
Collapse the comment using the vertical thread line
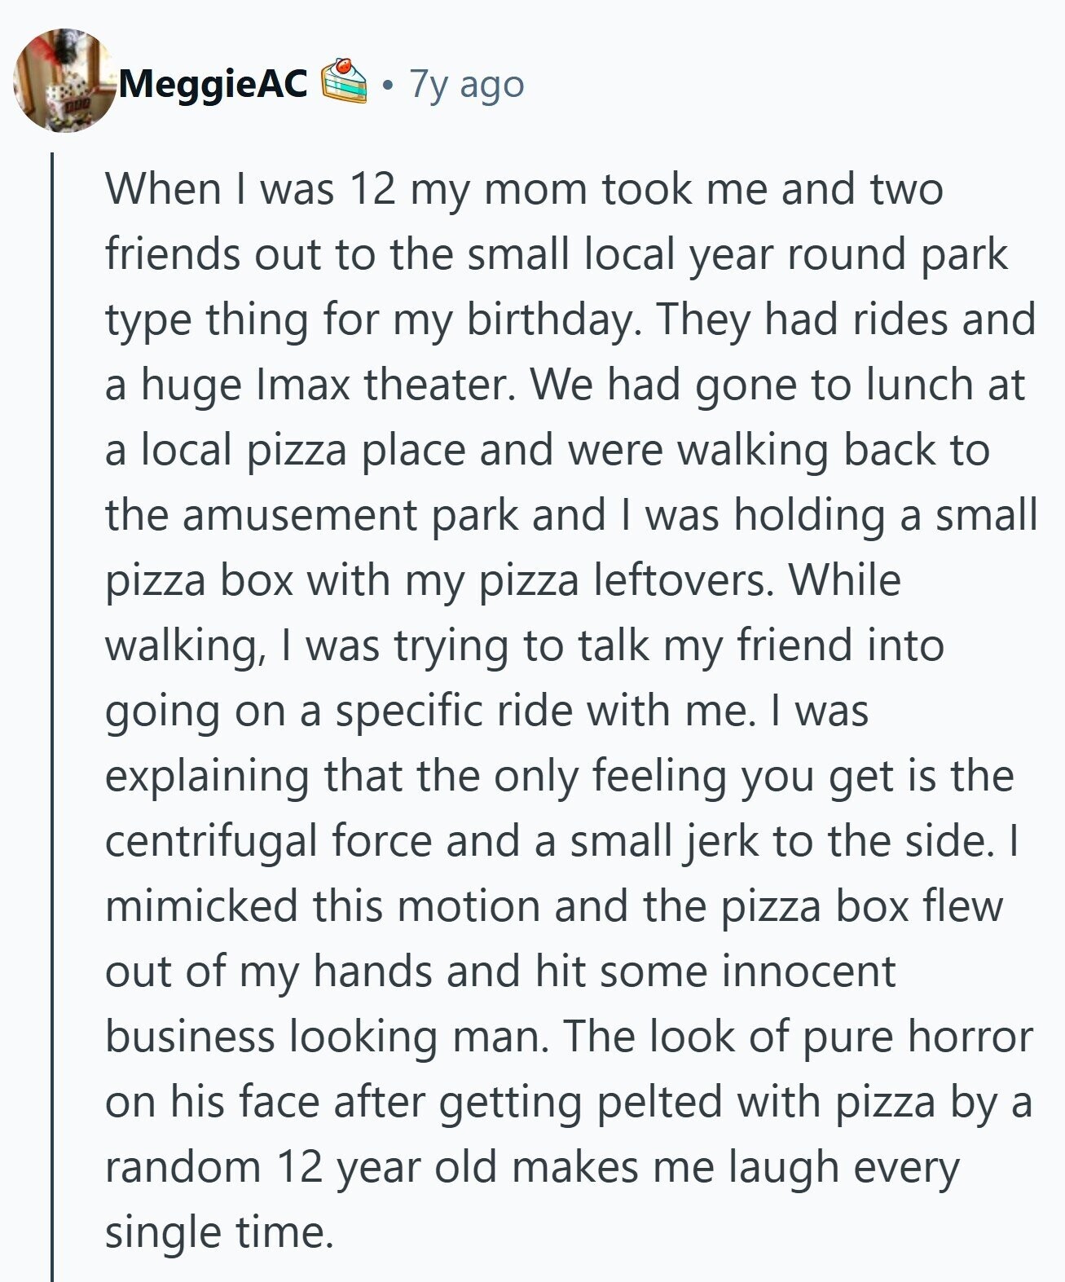coord(52,717)
